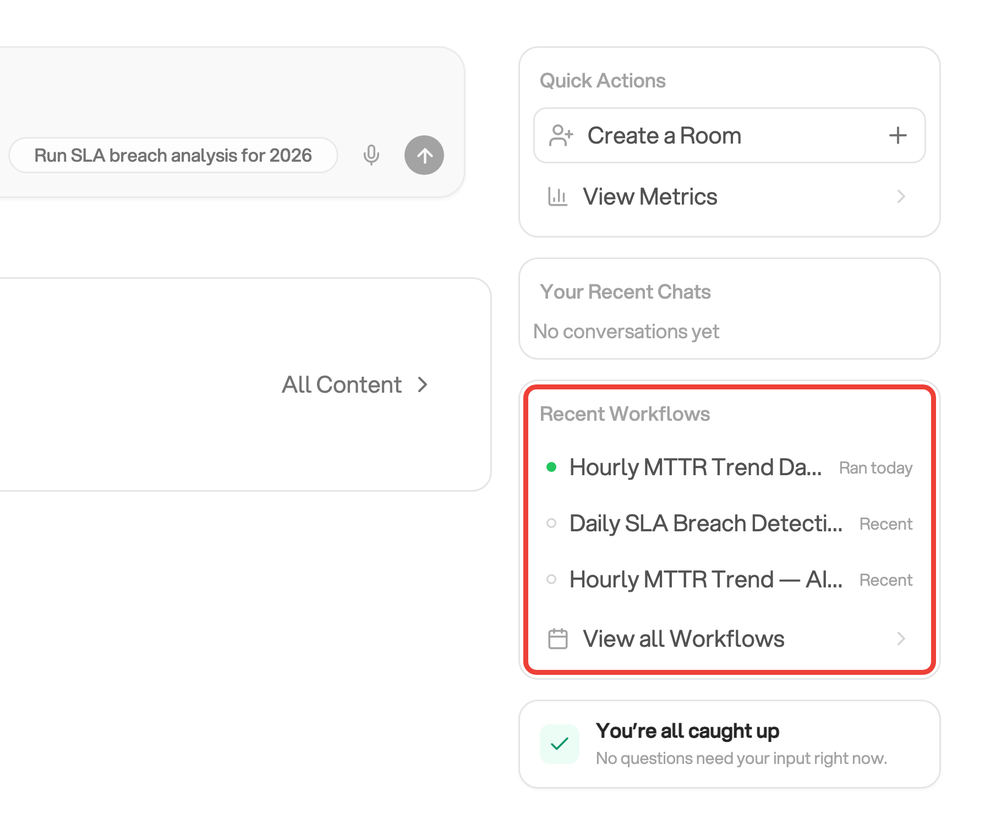Image resolution: width=1007 pixels, height=825 pixels.
Task: Click the green status dot on Hourly MTTR Trend Da...
Action: point(551,467)
